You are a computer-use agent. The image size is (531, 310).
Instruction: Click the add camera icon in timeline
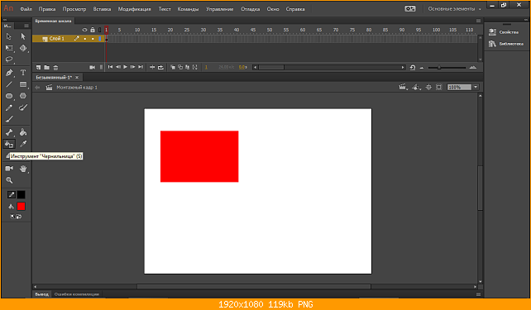92,67
